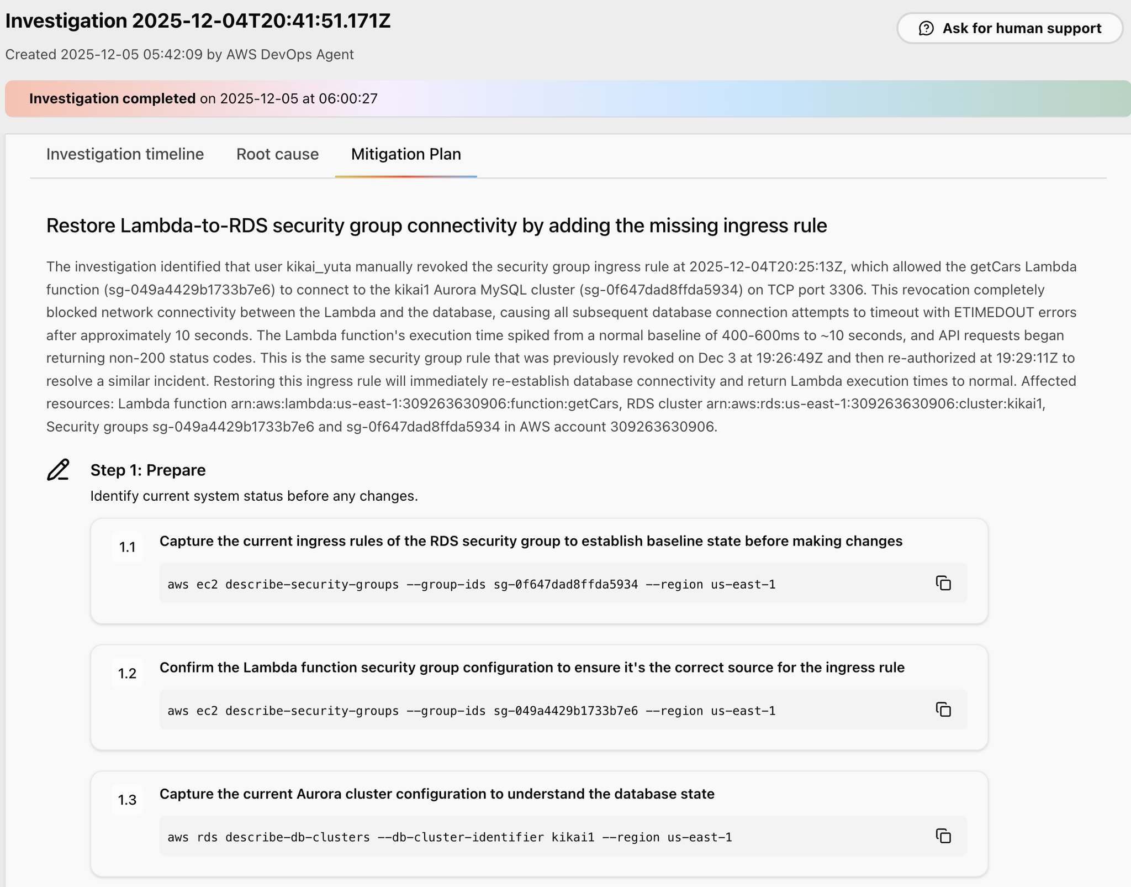This screenshot has height=887, width=1131.
Task: Click the sg-049a4429b1733b7e6 describe command text
Action: pos(471,711)
